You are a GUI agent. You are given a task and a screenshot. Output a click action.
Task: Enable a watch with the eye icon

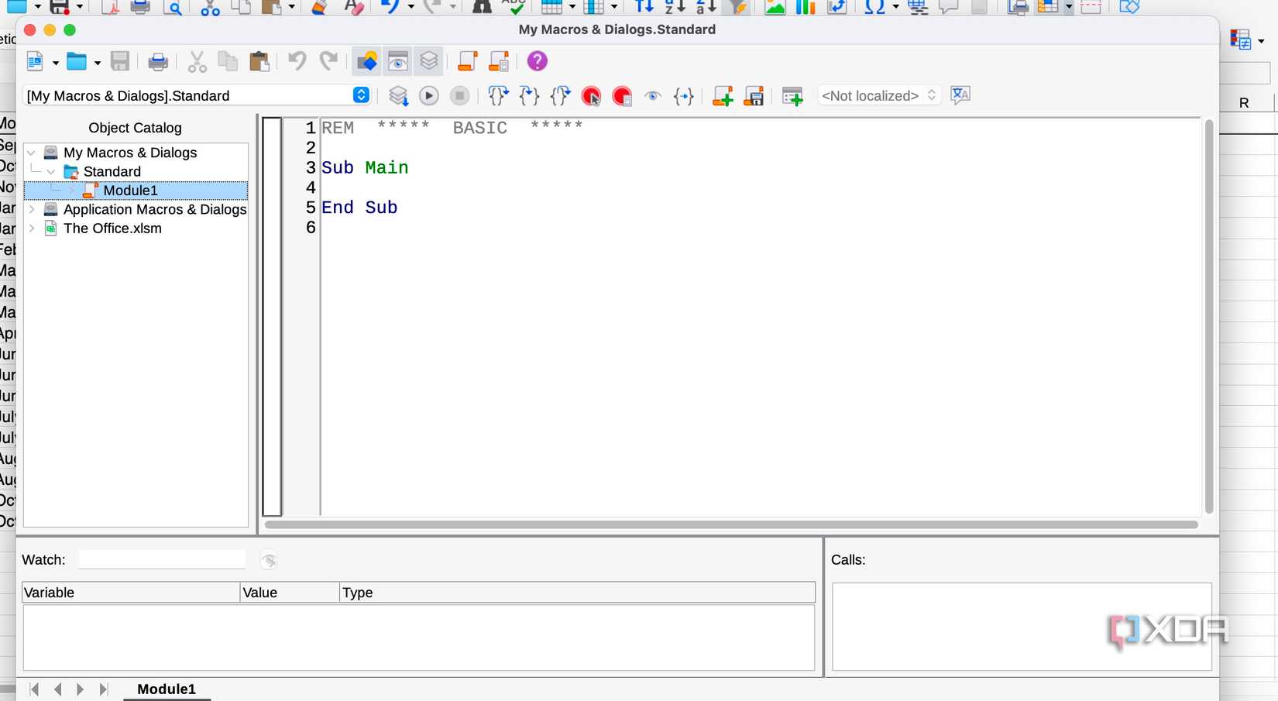pos(653,95)
